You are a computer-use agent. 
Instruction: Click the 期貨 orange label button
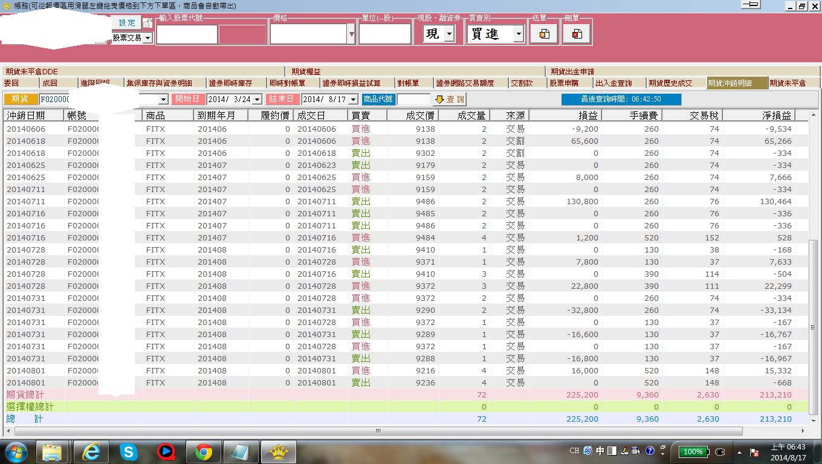(x=21, y=99)
